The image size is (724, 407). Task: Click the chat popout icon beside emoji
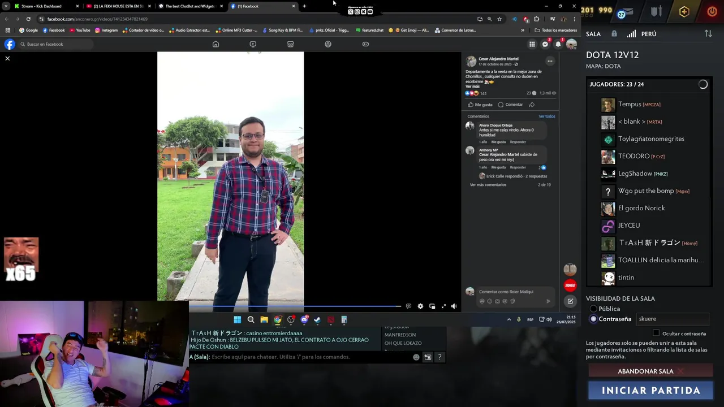coord(428,357)
